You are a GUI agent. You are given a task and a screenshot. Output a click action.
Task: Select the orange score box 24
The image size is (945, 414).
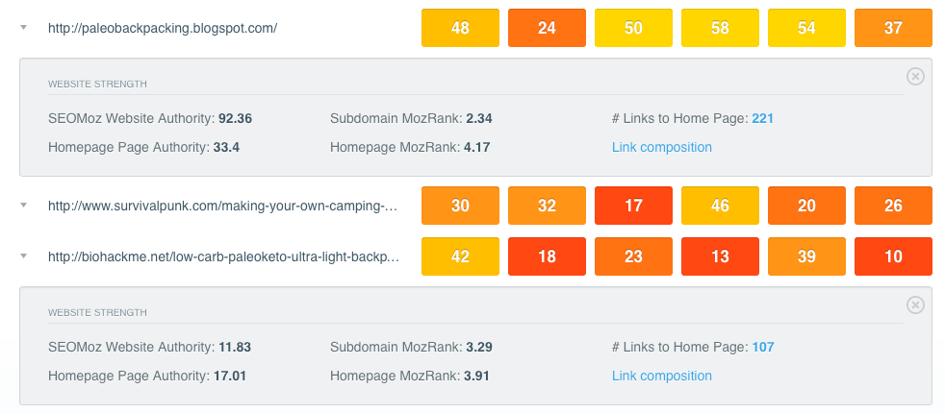tap(547, 28)
